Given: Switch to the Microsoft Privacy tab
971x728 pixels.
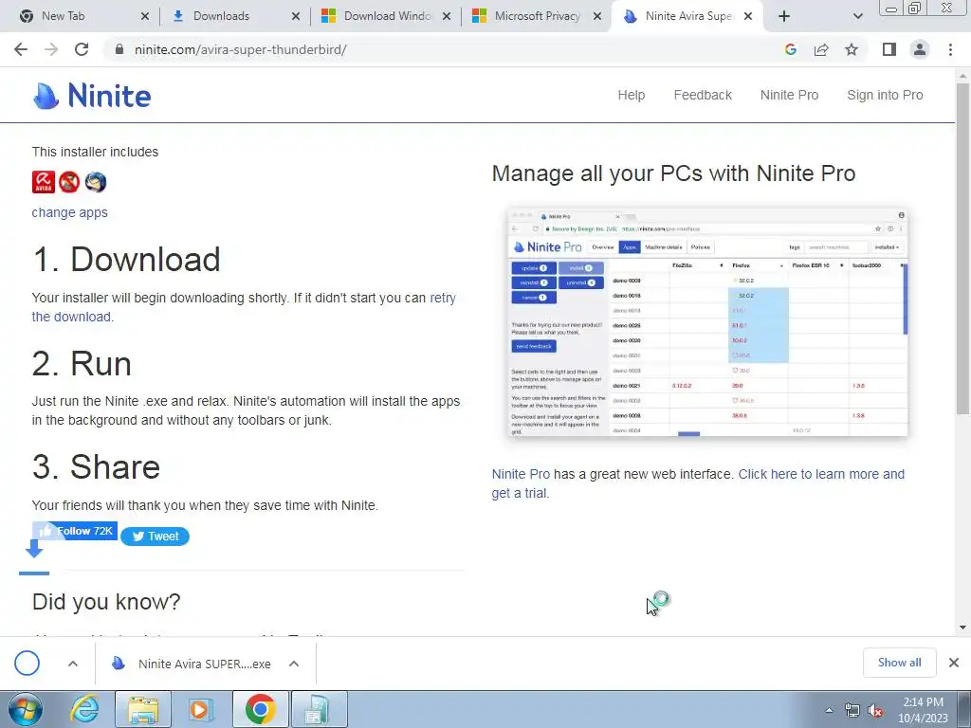Looking at the screenshot, I should (537, 16).
